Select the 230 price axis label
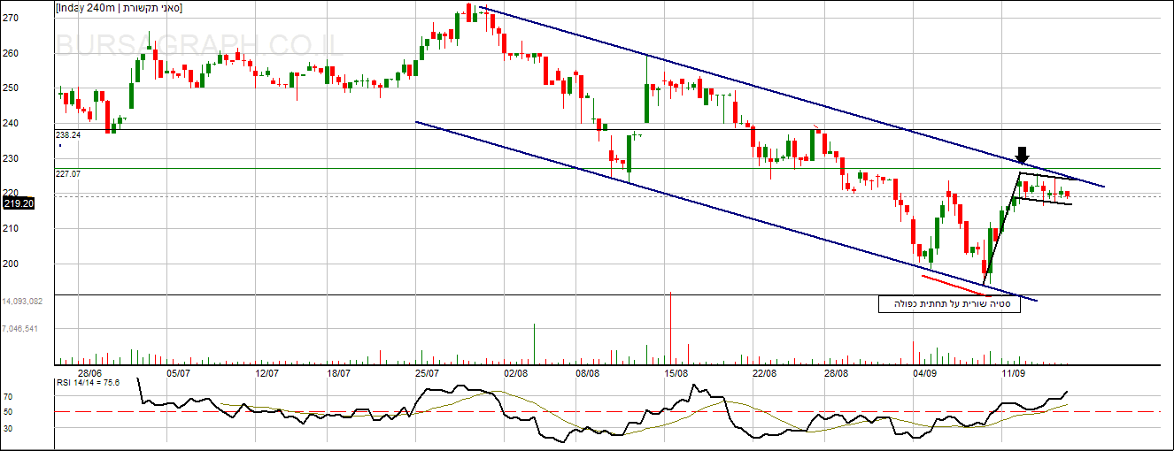The image size is (1174, 451). [10, 158]
